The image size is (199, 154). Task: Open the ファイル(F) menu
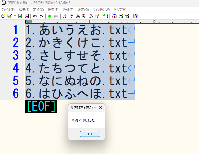[x=8, y=10]
